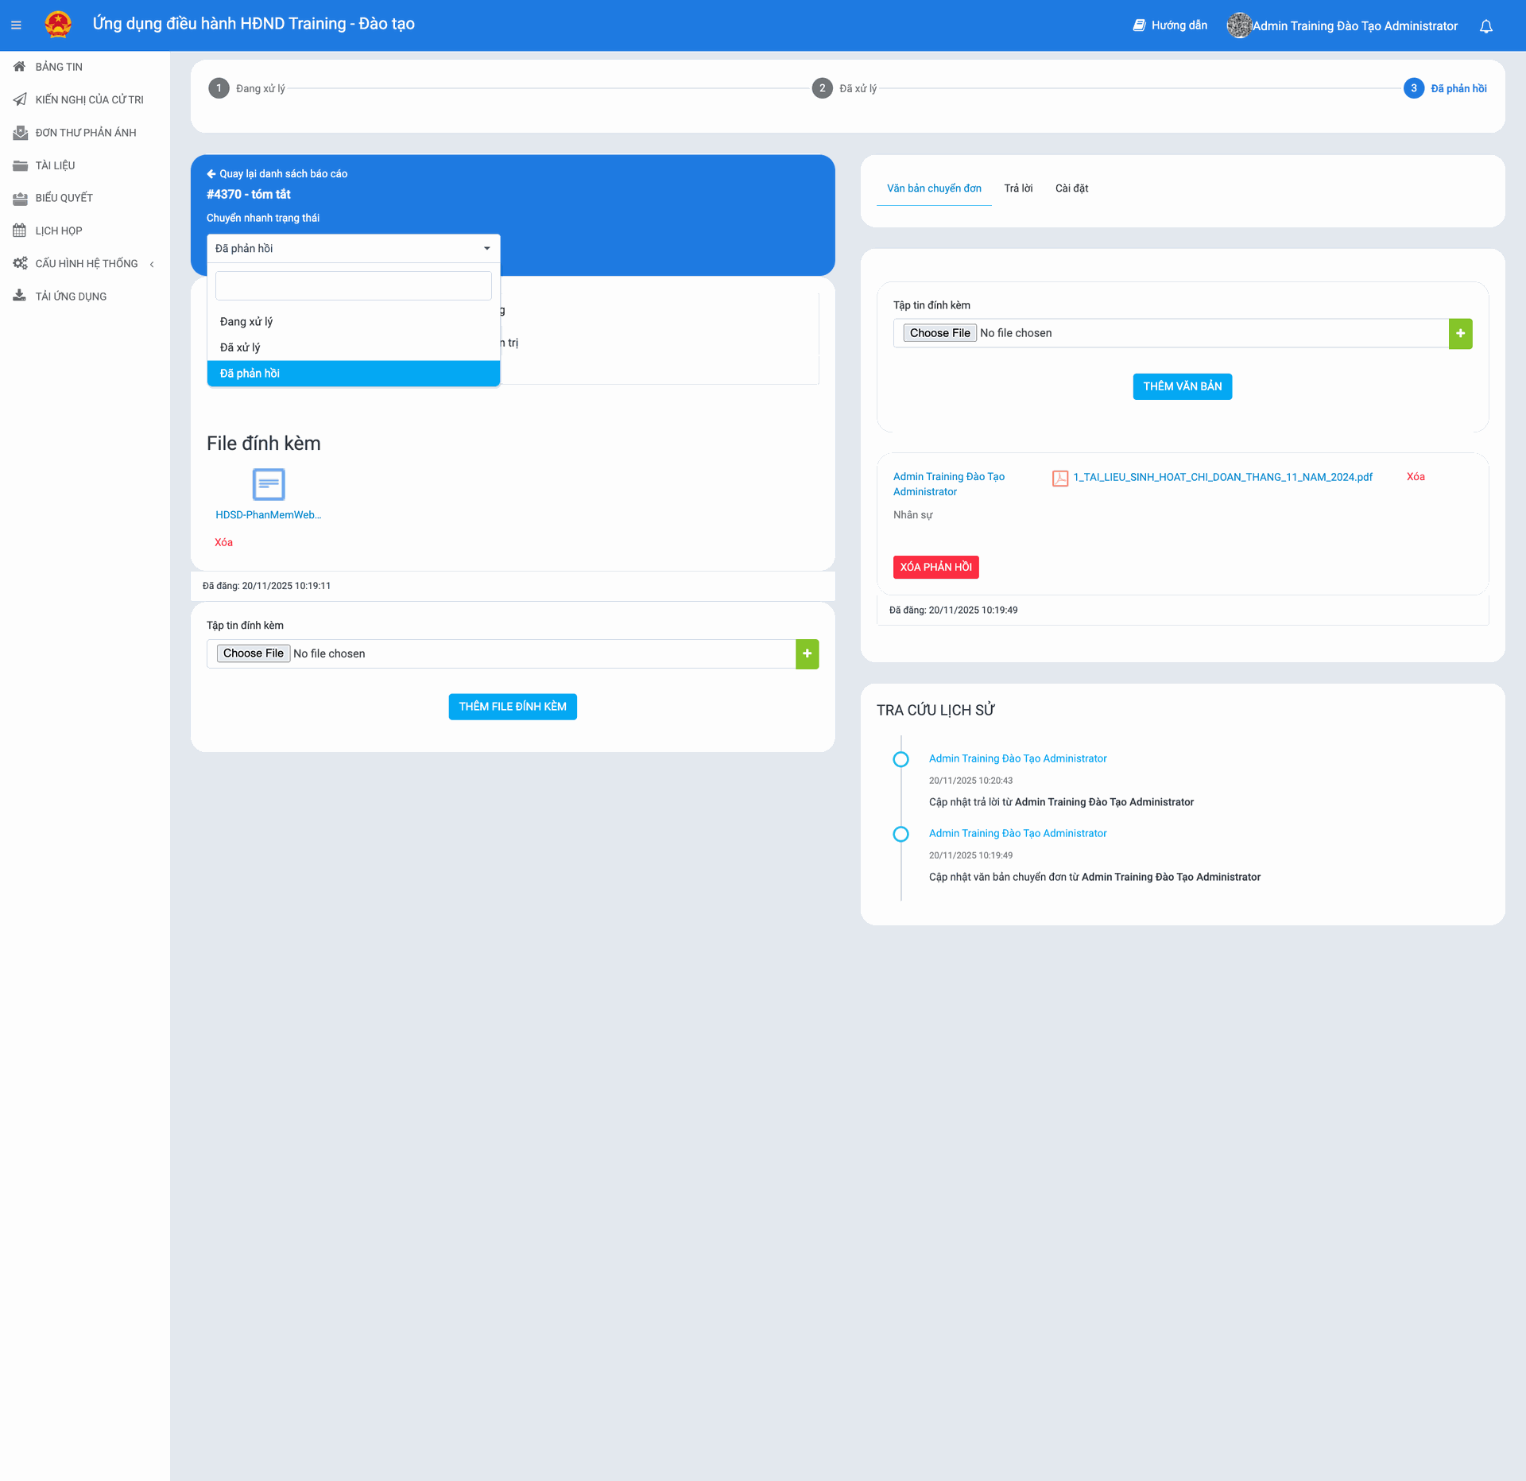Switch to the Trả lời tab
The height and width of the screenshot is (1481, 1526).
pyautogui.click(x=1017, y=188)
